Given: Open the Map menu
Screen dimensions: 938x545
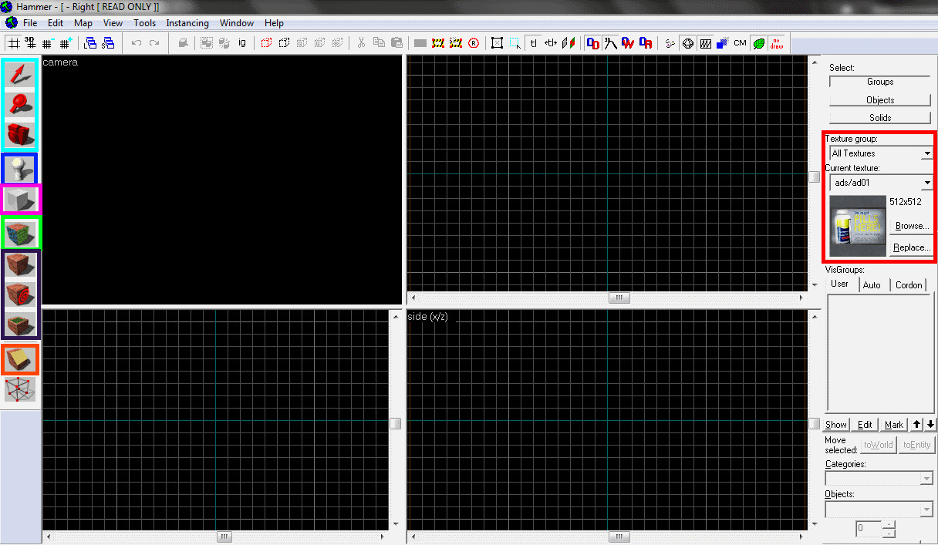Looking at the screenshot, I should point(83,23).
